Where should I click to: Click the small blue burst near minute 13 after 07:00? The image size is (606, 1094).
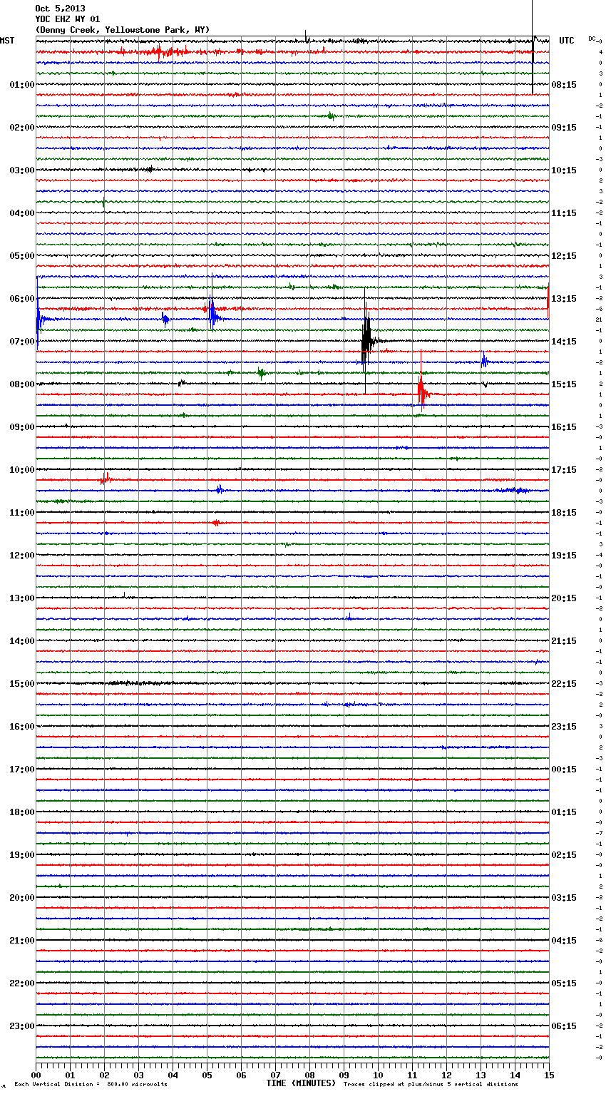pos(484,361)
